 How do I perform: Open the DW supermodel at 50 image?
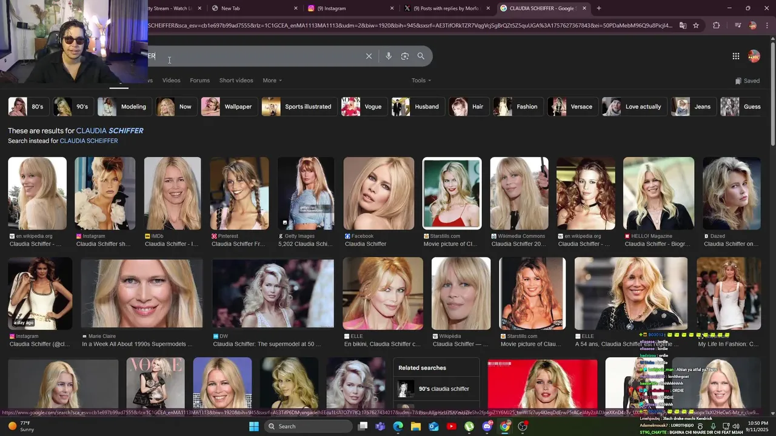(x=273, y=294)
